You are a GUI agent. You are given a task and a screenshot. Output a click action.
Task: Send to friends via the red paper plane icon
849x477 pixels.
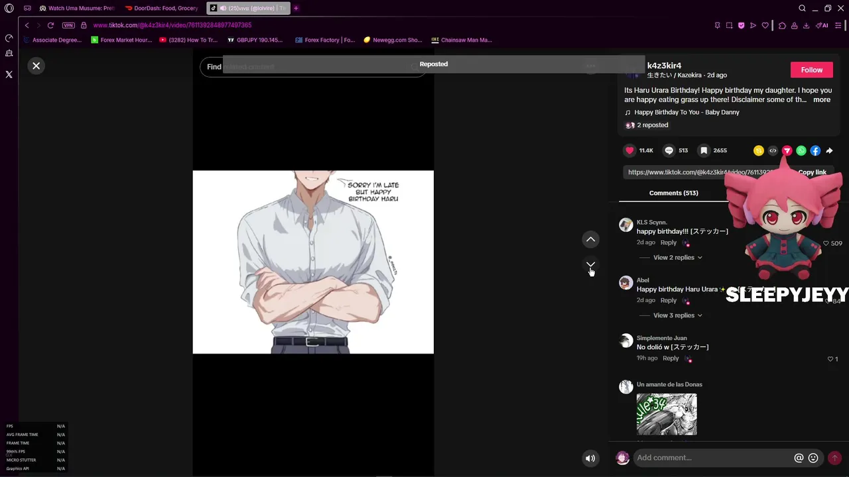[x=787, y=150]
